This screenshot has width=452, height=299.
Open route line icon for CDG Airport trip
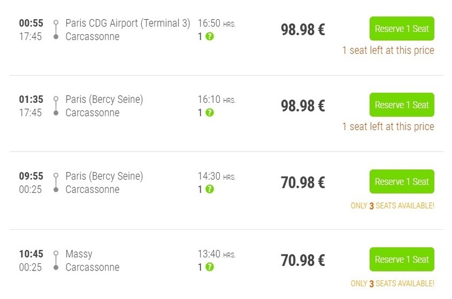tap(56, 30)
